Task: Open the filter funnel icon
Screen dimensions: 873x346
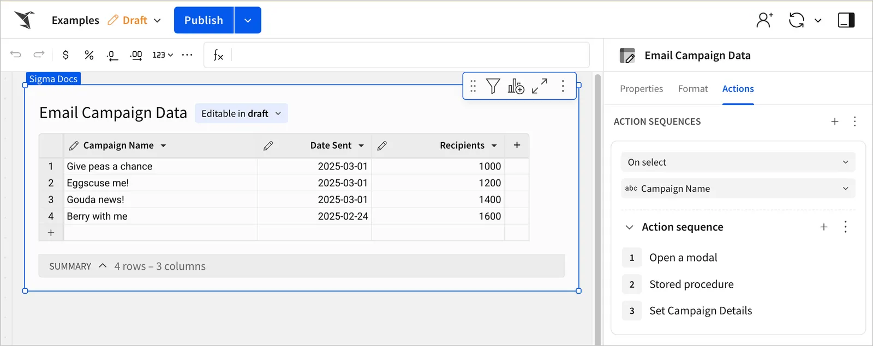Action: point(493,86)
